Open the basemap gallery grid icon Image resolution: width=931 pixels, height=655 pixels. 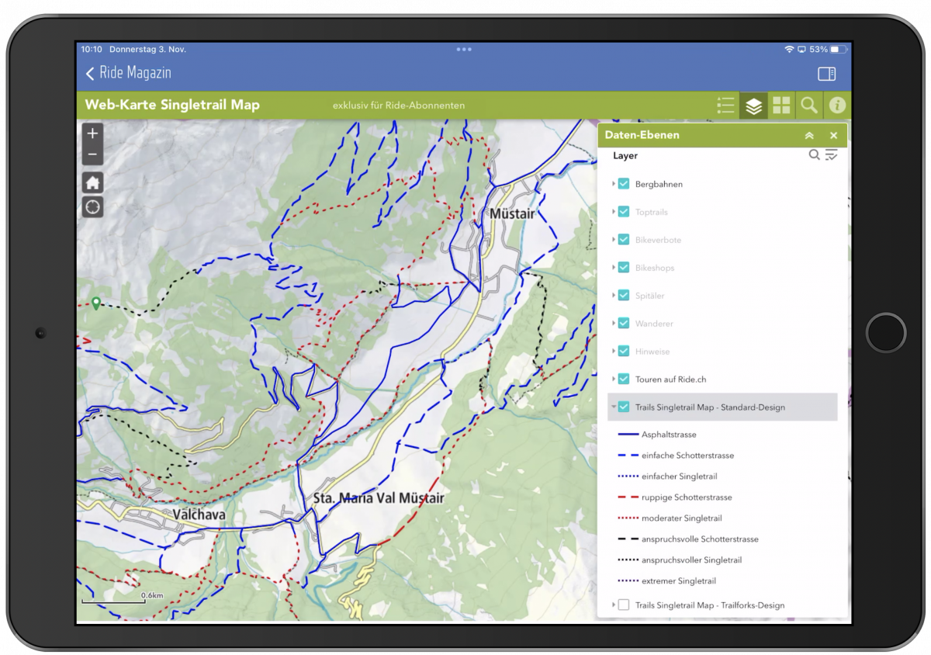(781, 106)
